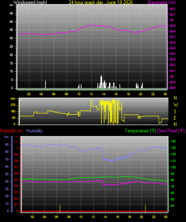The height and width of the screenshot is (222, 186).
Task: Click the 'E' compass label
Action: point(175,118)
